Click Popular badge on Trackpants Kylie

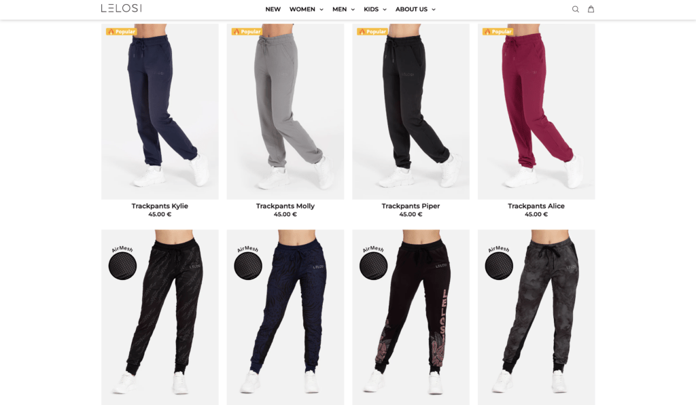click(x=121, y=31)
